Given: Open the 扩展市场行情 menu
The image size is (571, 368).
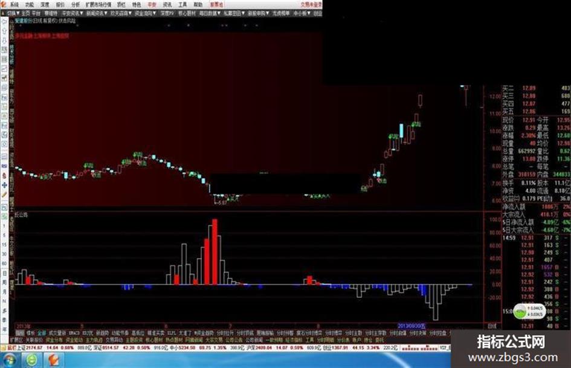Looking at the screenshot, I should [x=98, y=5].
